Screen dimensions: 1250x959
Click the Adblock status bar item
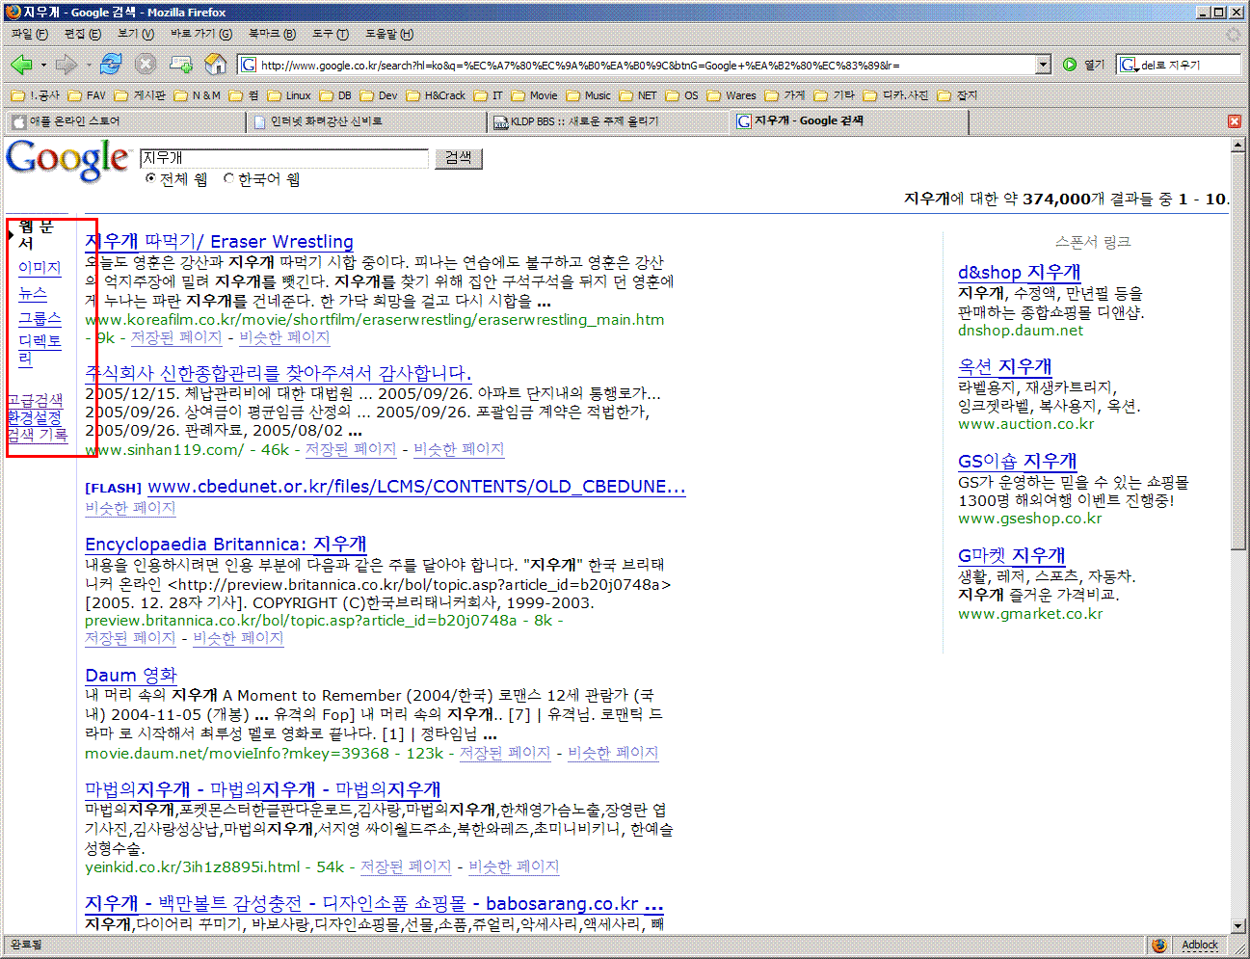point(1199,945)
